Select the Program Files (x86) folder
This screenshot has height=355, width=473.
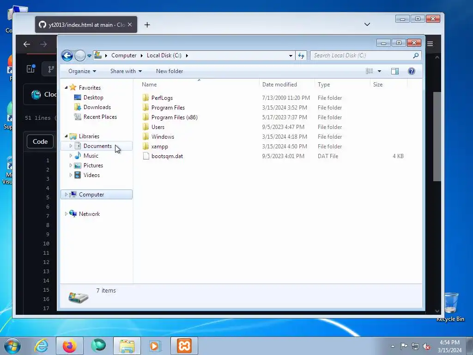point(174,117)
